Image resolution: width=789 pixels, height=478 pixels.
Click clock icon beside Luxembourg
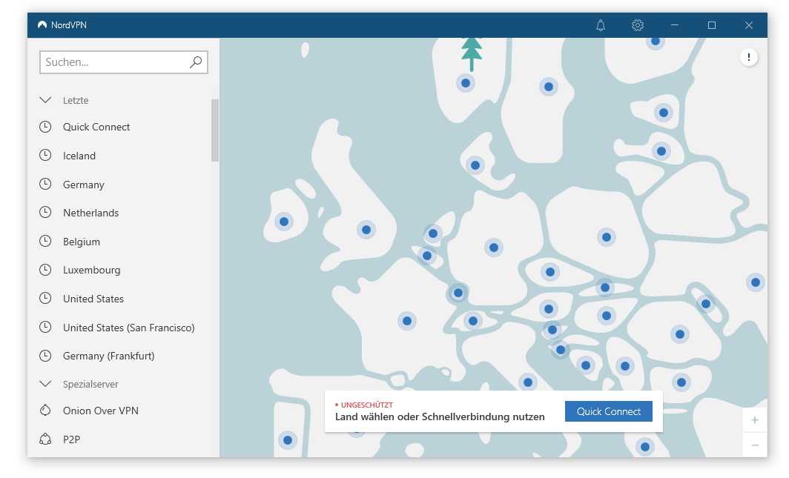coord(45,270)
